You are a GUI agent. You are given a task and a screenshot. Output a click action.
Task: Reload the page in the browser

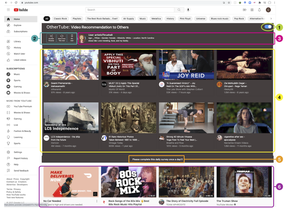16,3
